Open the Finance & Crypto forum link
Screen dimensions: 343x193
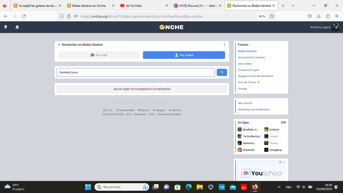click(249, 70)
